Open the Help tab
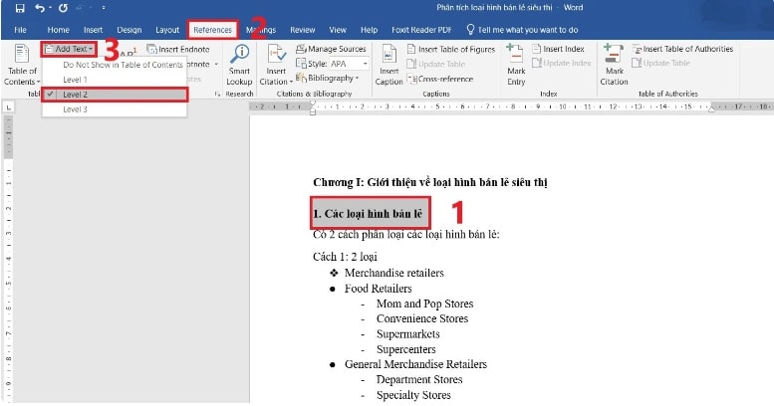 point(369,30)
